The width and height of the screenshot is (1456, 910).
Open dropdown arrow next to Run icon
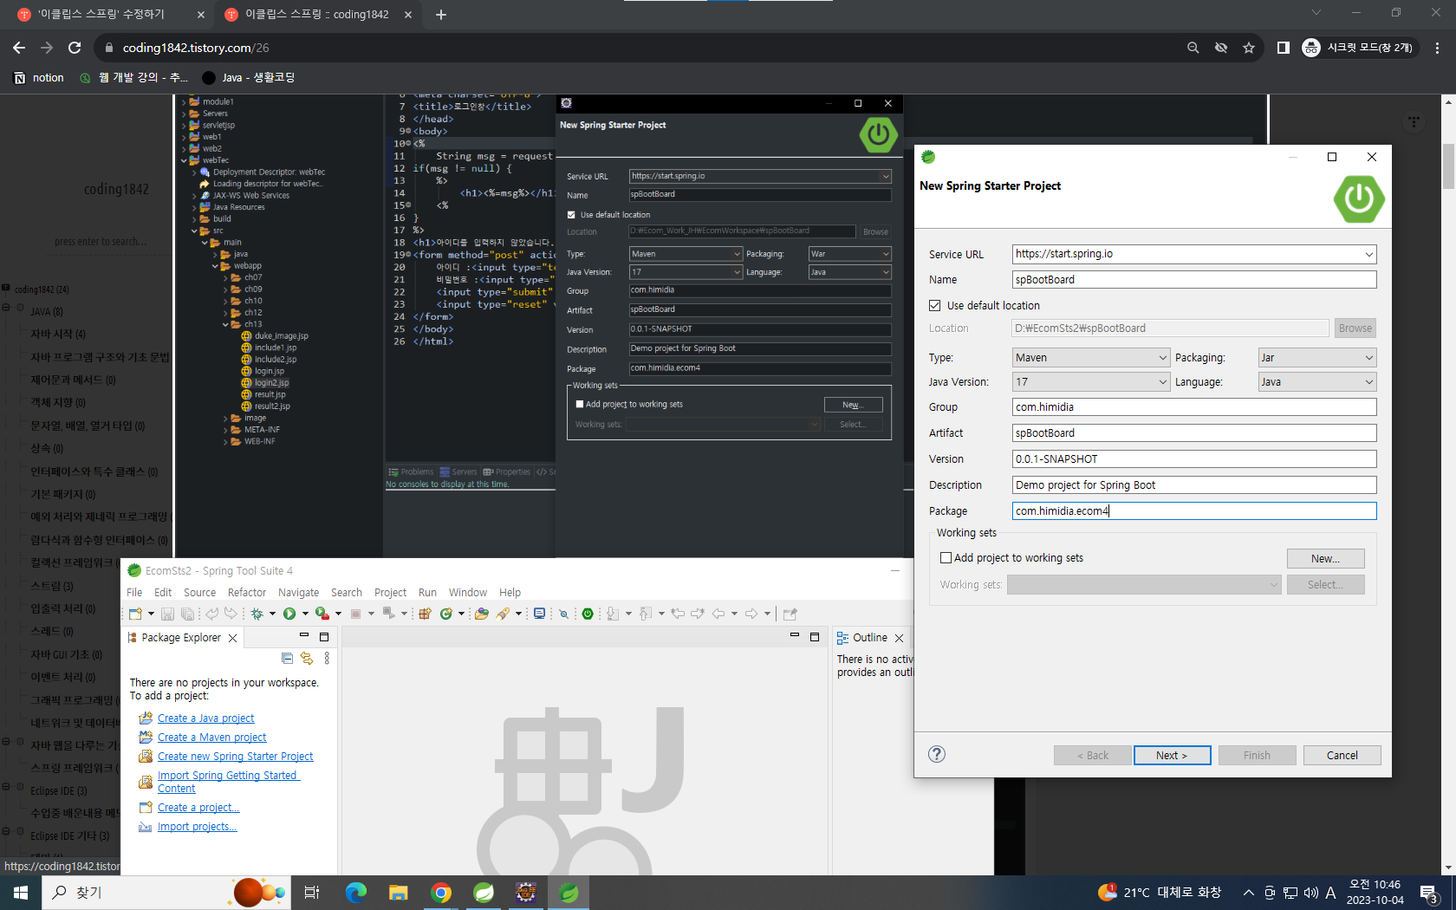point(305,614)
